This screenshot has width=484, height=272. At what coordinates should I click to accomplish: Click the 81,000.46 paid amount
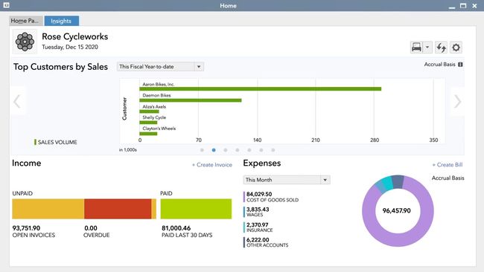176,228
